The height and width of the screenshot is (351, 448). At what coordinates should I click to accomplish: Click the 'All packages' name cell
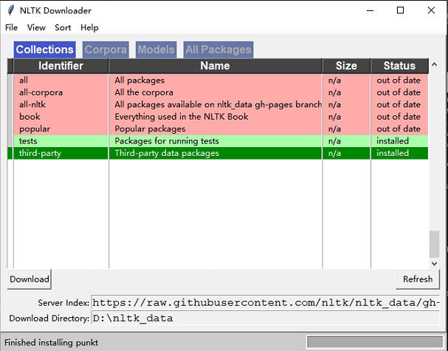pyautogui.click(x=216, y=80)
